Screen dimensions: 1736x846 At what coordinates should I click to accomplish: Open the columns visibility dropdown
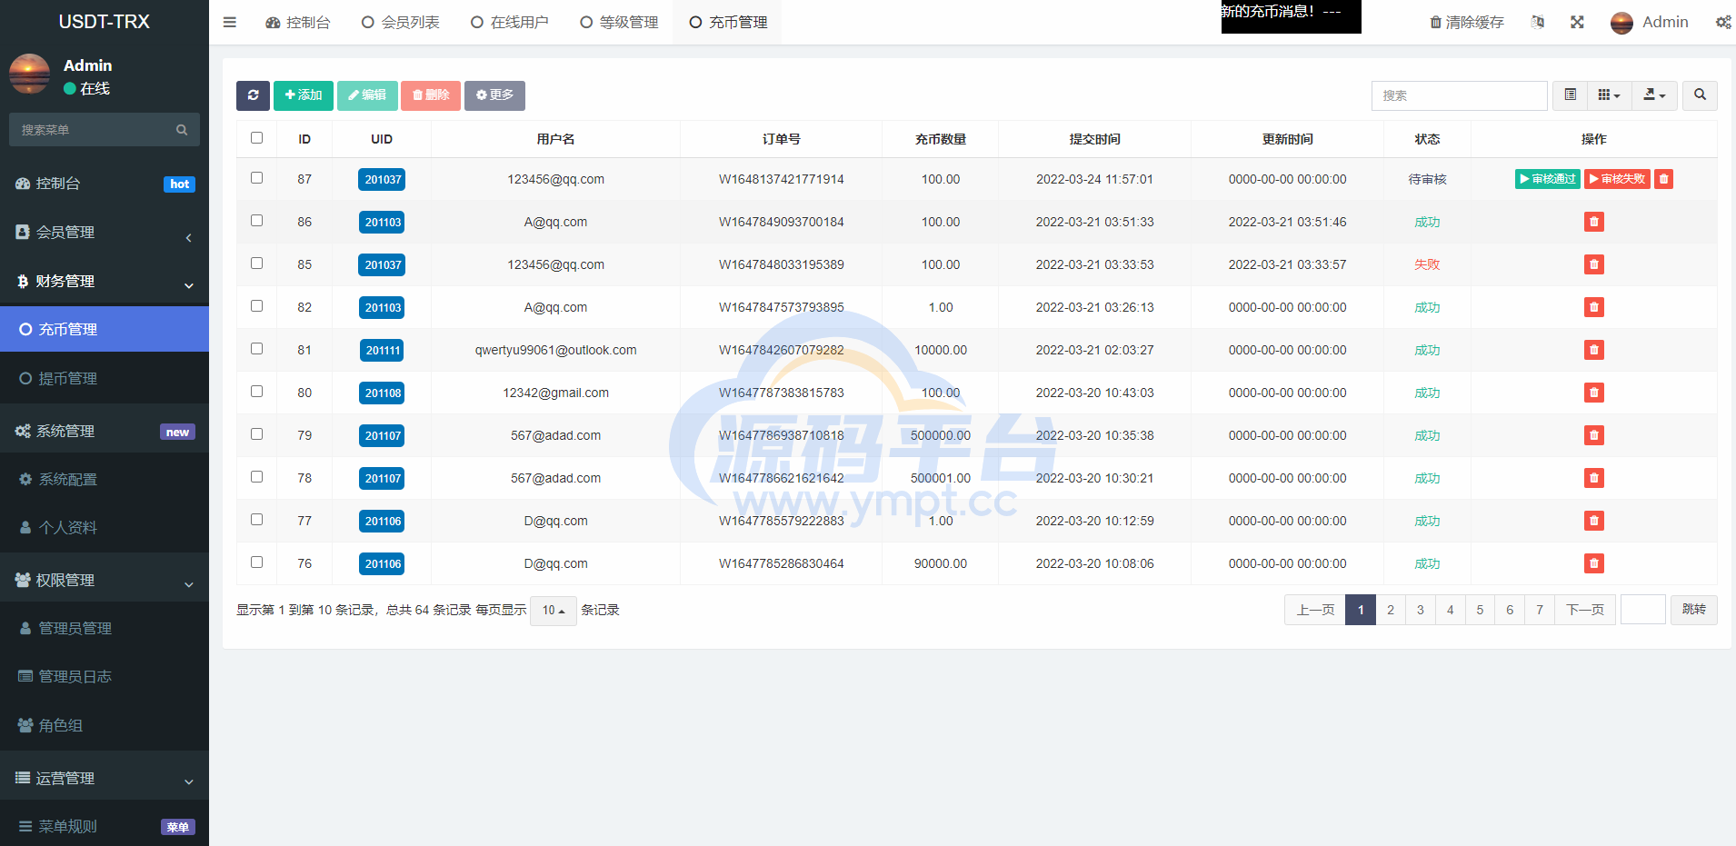coord(1609,95)
